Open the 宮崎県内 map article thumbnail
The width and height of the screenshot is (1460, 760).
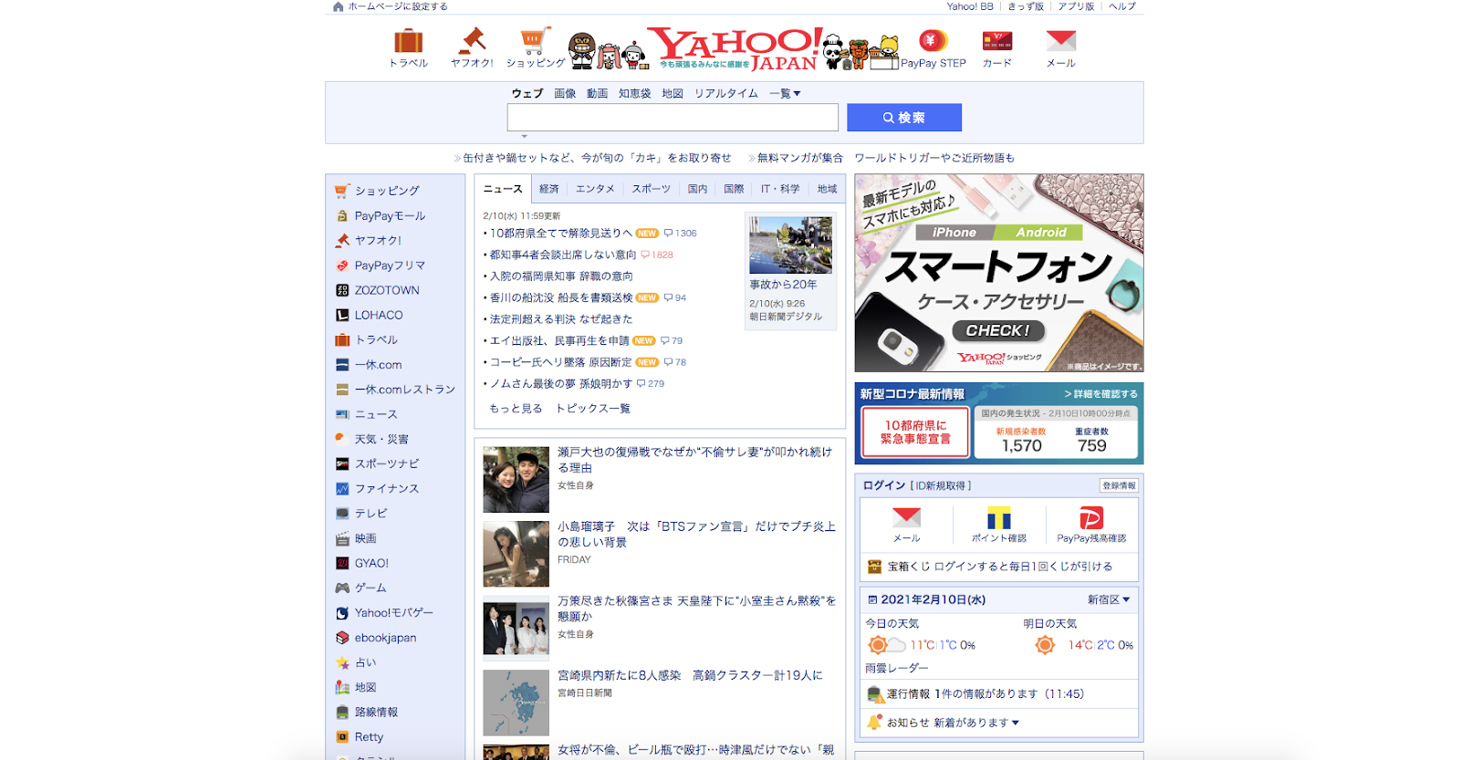516,703
